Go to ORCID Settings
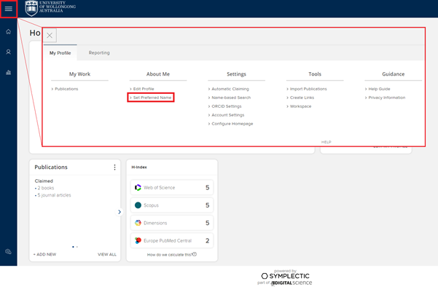Image resolution: width=438 pixels, height=292 pixels. point(225,106)
